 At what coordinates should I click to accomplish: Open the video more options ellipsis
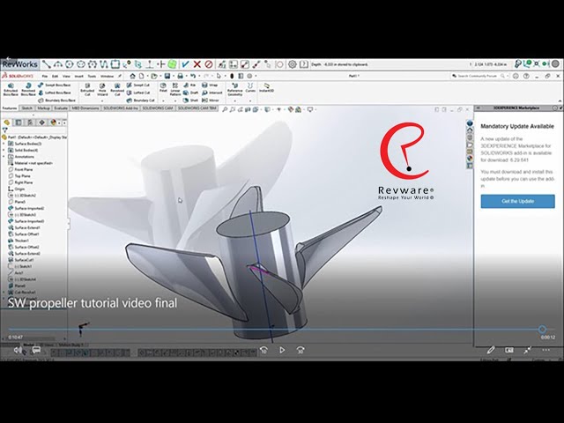click(546, 350)
